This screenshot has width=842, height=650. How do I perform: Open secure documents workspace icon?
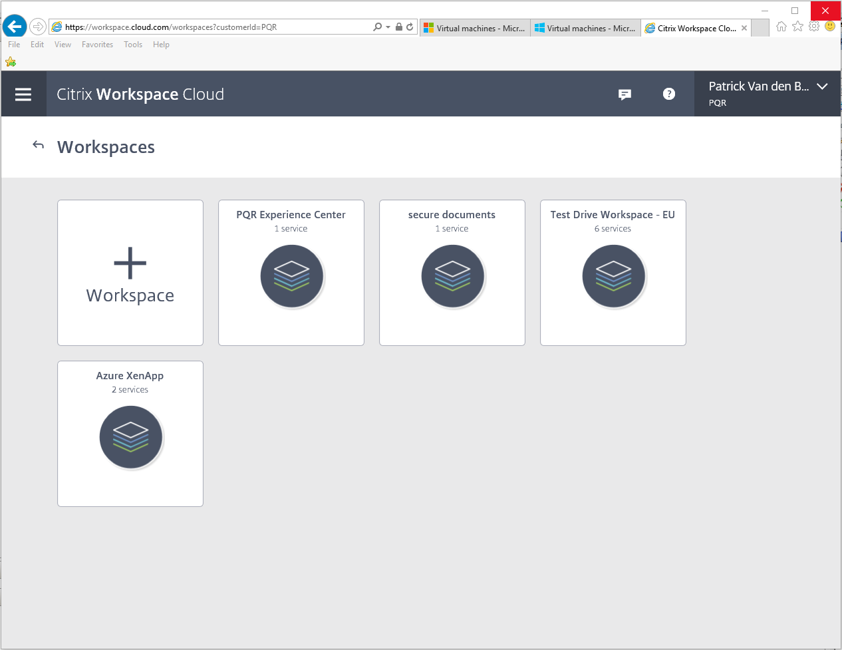pyautogui.click(x=453, y=276)
